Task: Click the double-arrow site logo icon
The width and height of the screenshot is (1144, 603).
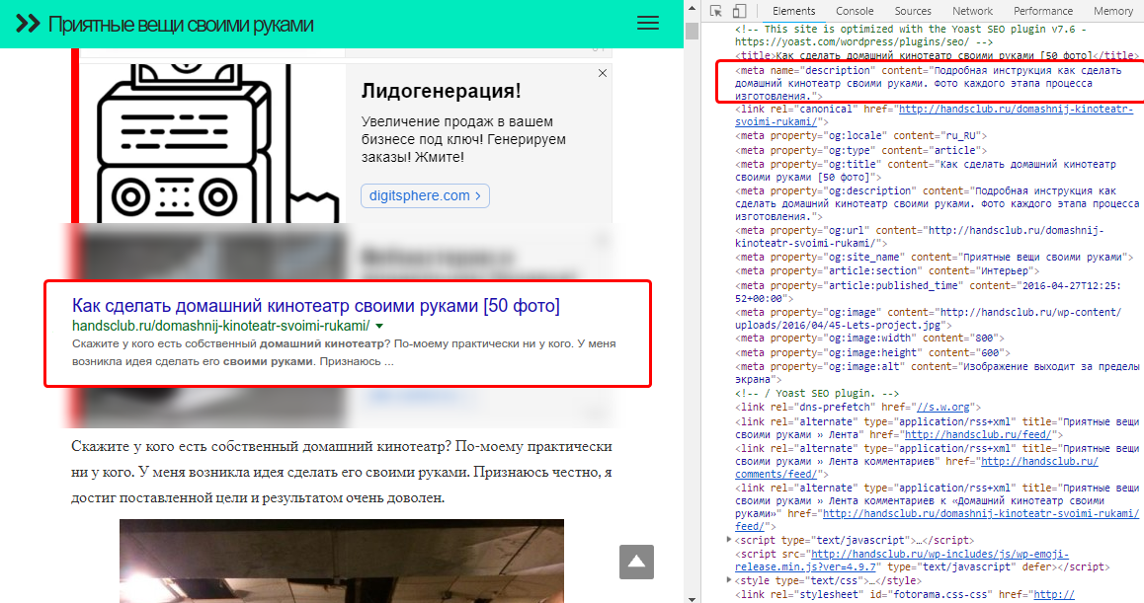Action: (28, 24)
